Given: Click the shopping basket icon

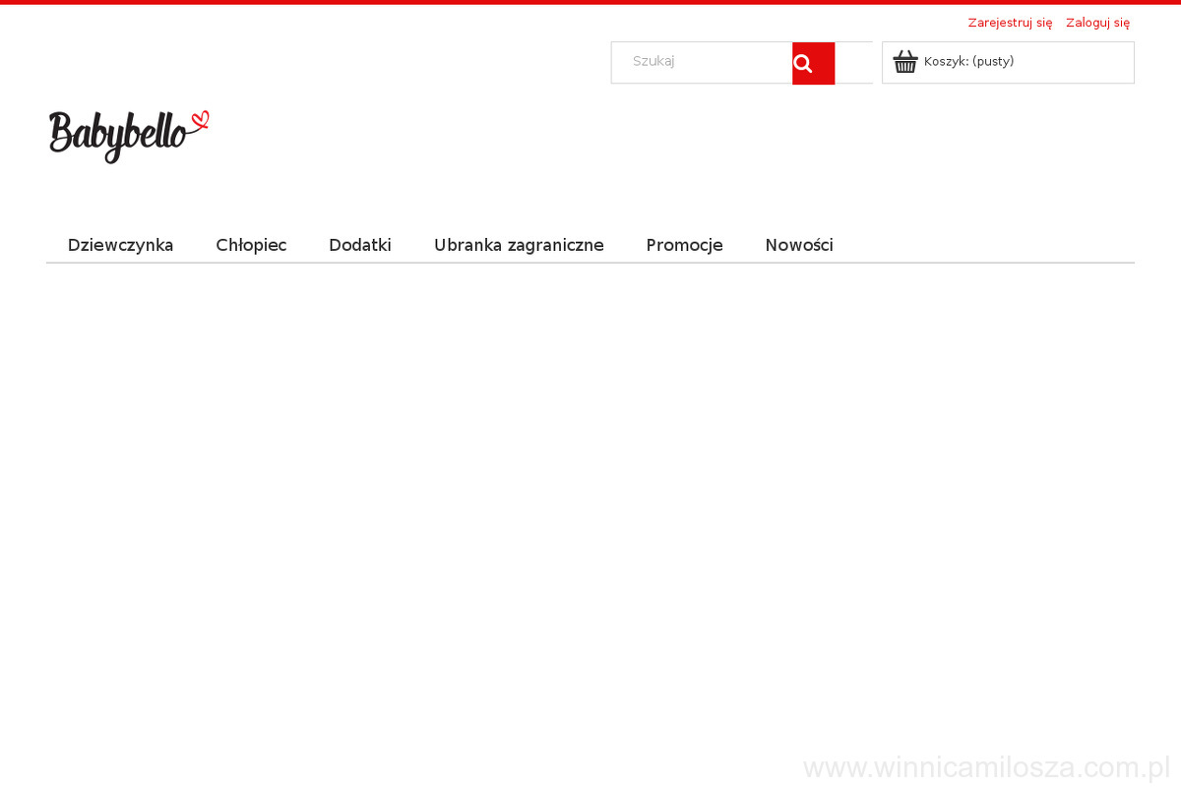Looking at the screenshot, I should [x=904, y=62].
